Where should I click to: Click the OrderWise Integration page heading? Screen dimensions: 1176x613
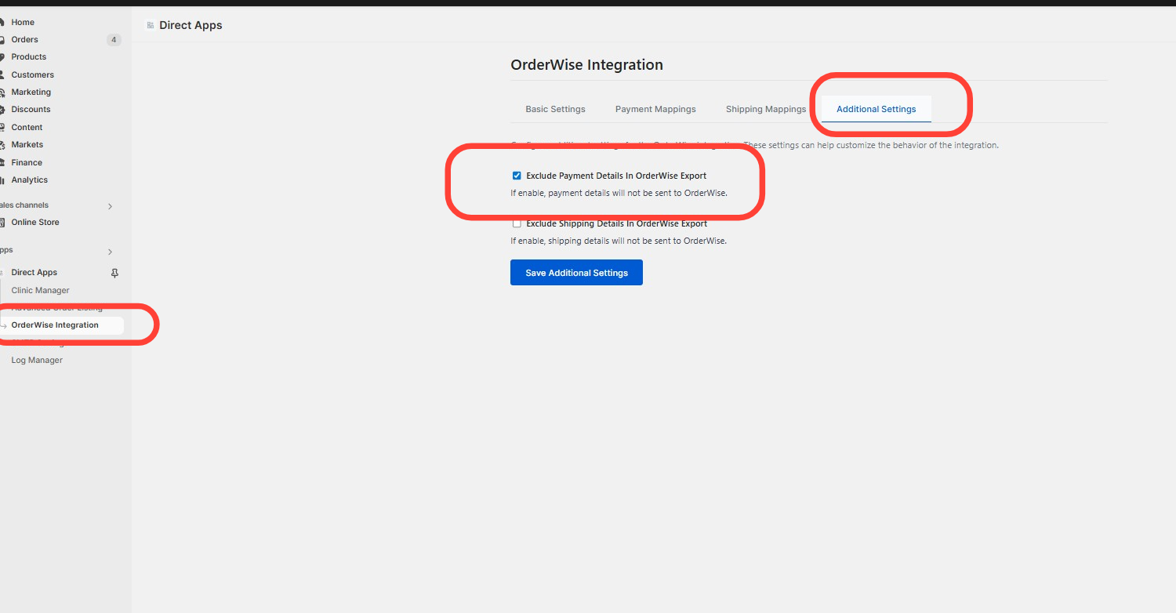586,65
